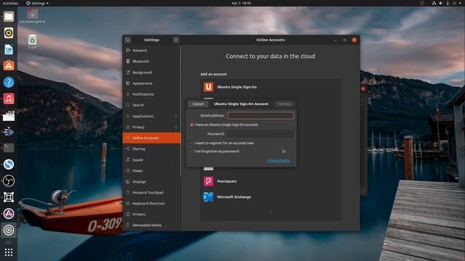
Task: Open the Settings app menu in top bar
Action: point(37,3)
